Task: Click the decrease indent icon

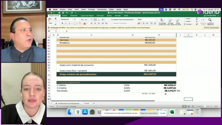Action: [x=103, y=23]
